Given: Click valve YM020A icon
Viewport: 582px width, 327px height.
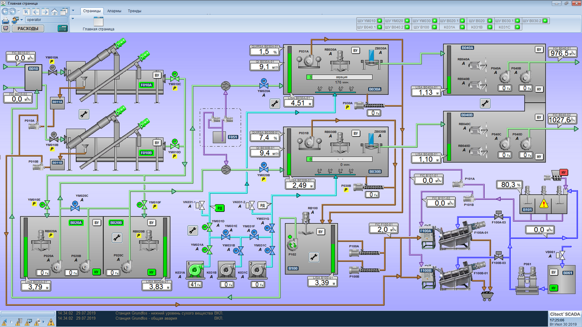Looking at the screenshot, I should [264, 84].
